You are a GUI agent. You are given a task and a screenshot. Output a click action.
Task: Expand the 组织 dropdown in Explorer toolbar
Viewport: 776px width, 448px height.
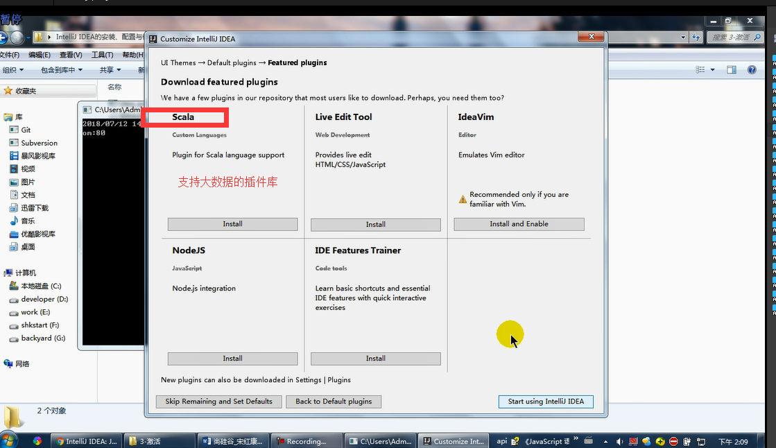pos(13,70)
